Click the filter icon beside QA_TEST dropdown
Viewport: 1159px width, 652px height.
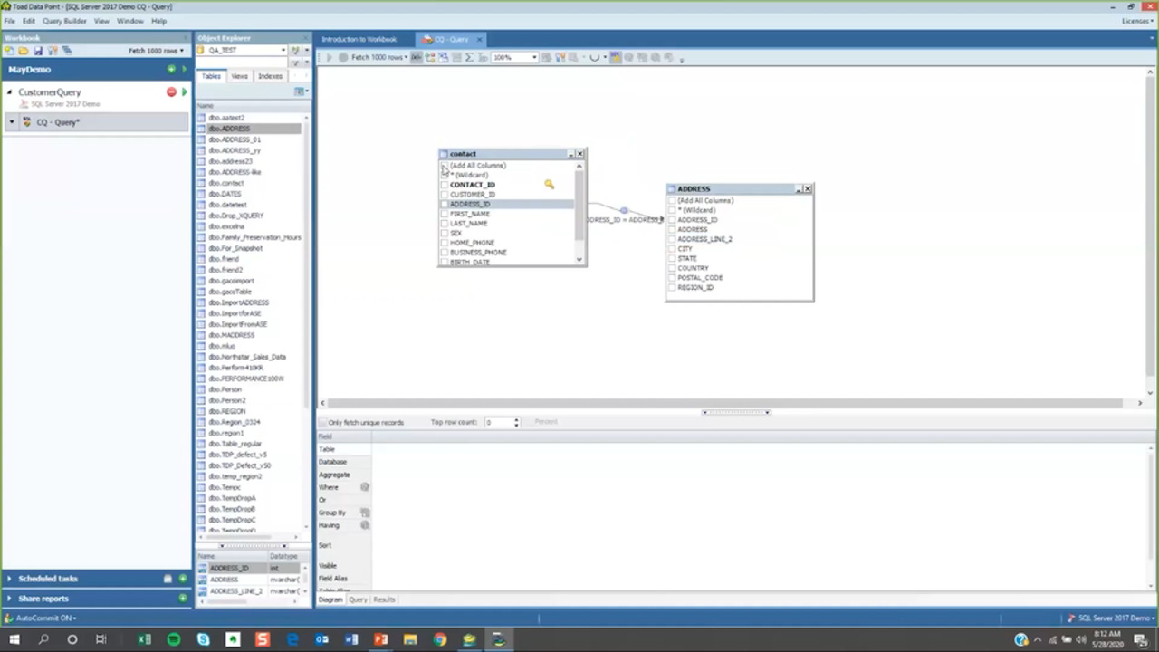(295, 51)
